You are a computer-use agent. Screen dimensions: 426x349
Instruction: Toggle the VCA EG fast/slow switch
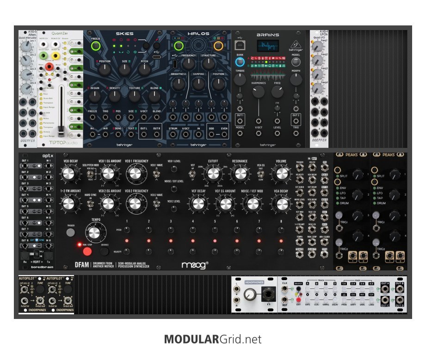tap(260, 173)
